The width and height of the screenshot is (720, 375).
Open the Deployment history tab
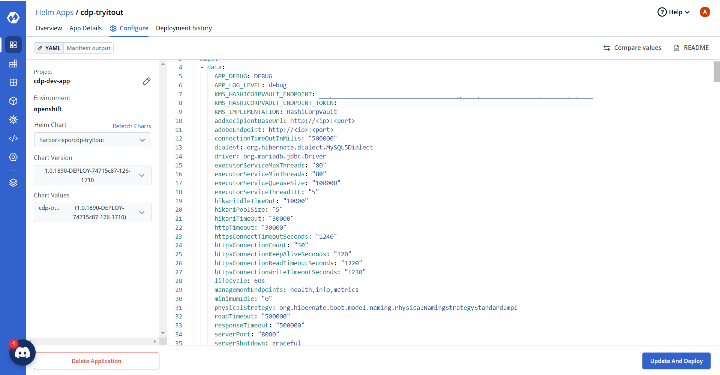pos(184,28)
